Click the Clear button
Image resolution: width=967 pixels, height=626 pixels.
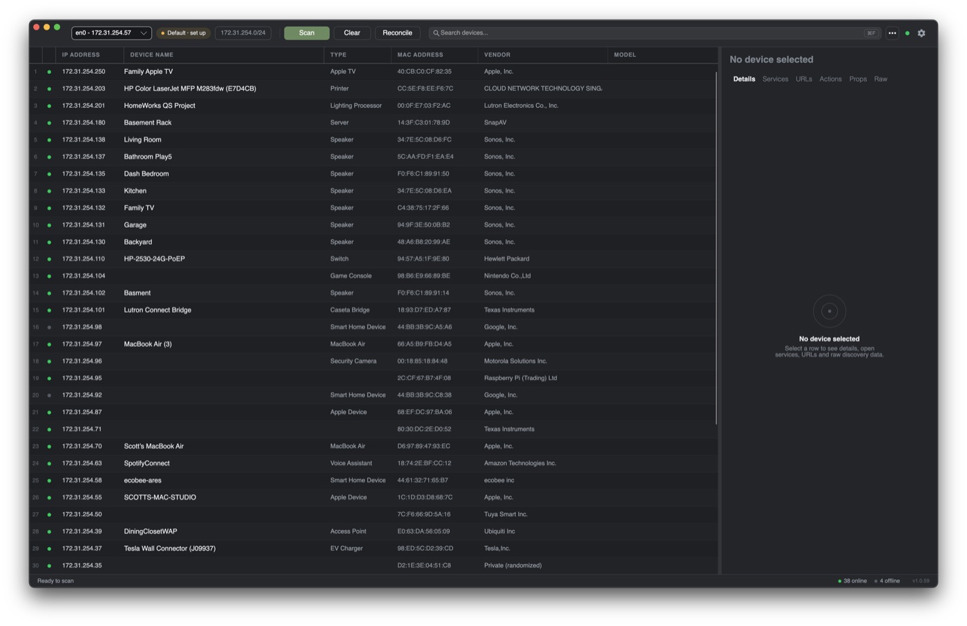[352, 33]
